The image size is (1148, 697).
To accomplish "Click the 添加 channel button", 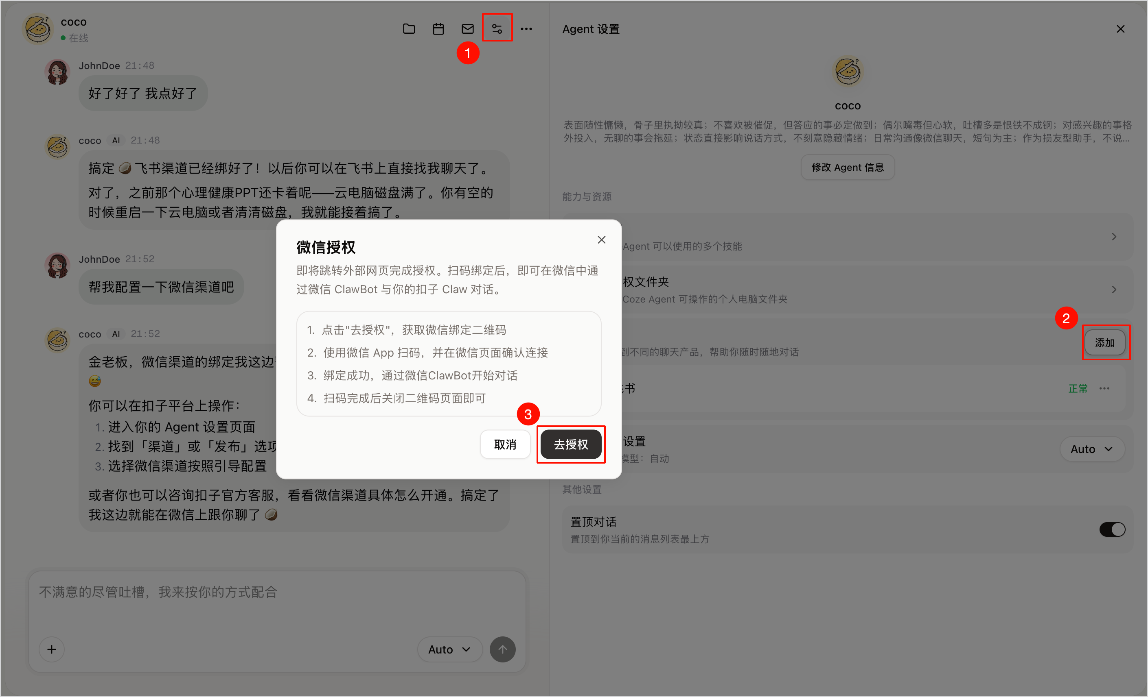I will point(1104,342).
